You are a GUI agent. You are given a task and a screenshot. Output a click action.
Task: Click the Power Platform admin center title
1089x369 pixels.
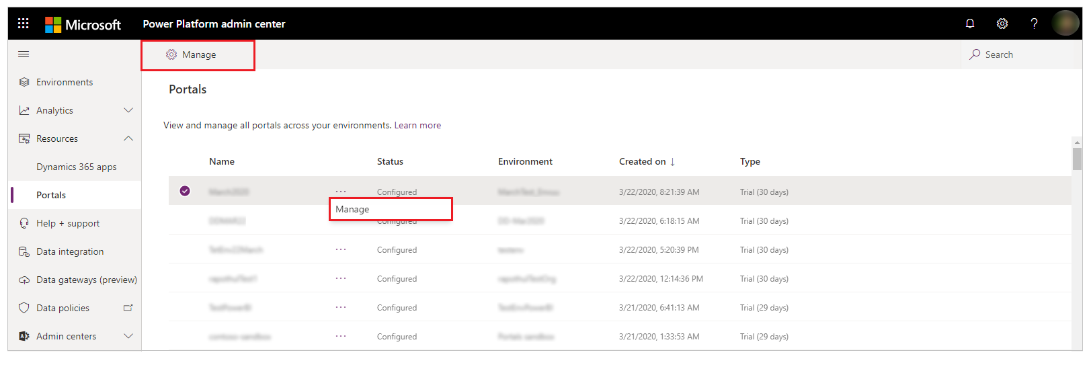pyautogui.click(x=214, y=24)
